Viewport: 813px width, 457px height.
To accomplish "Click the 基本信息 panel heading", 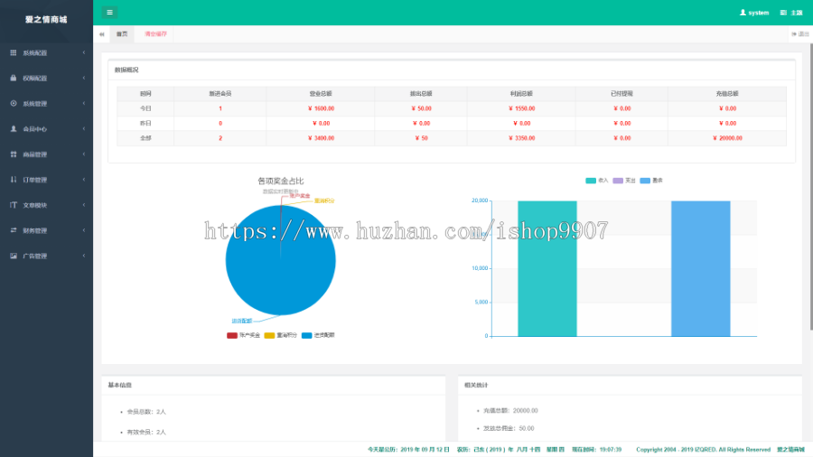I will (x=120, y=386).
